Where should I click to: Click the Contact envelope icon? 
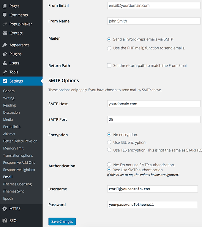click(5, 33)
